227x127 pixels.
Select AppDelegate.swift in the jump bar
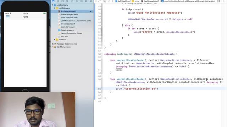click(x=150, y=1)
